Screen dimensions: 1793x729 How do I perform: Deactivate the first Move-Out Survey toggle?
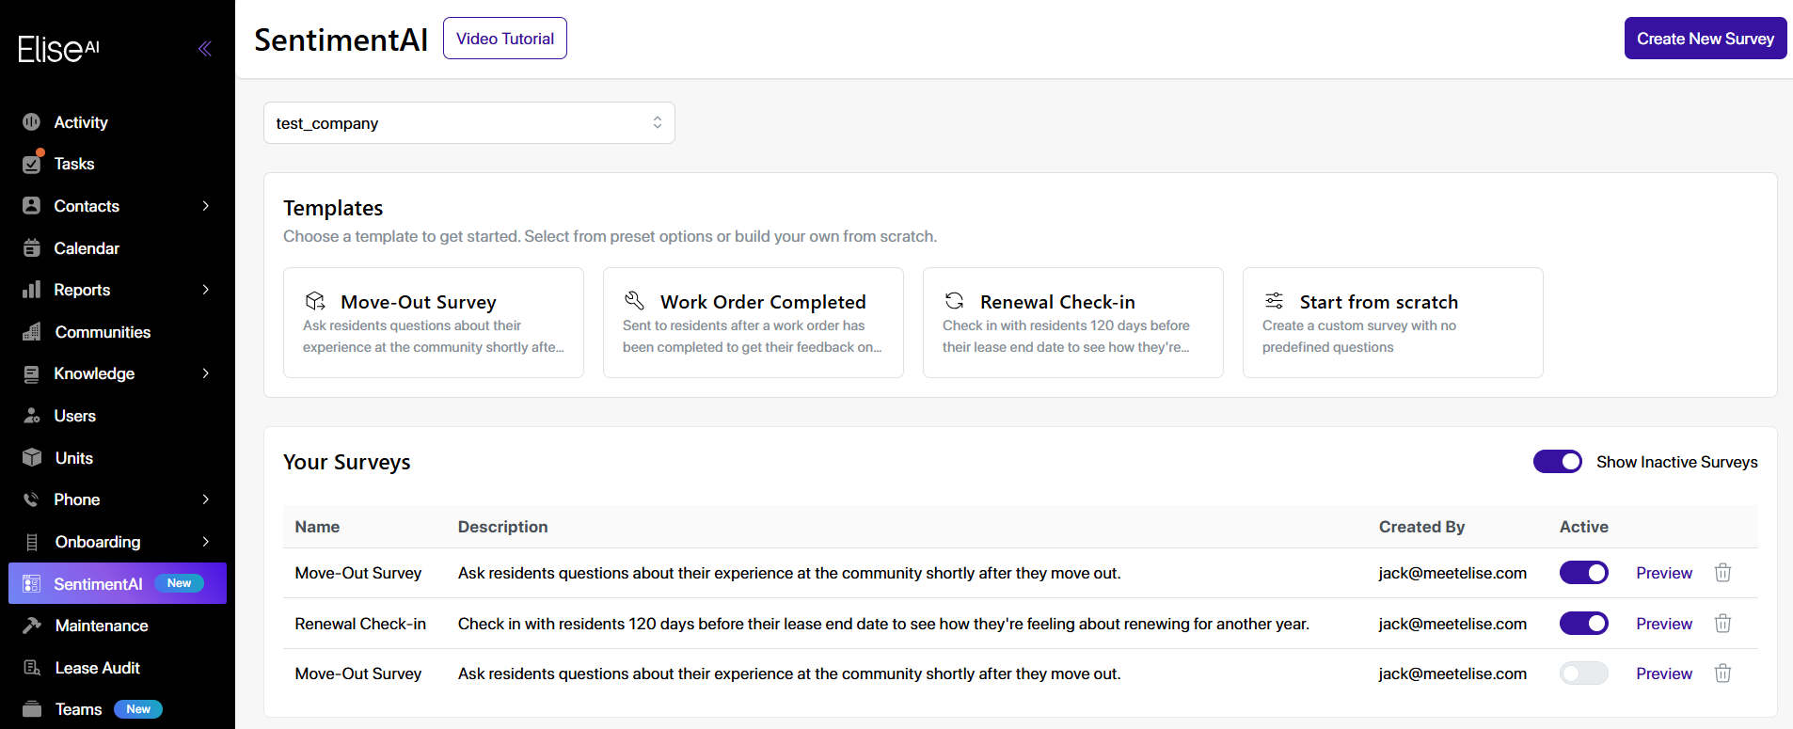[1584, 573]
